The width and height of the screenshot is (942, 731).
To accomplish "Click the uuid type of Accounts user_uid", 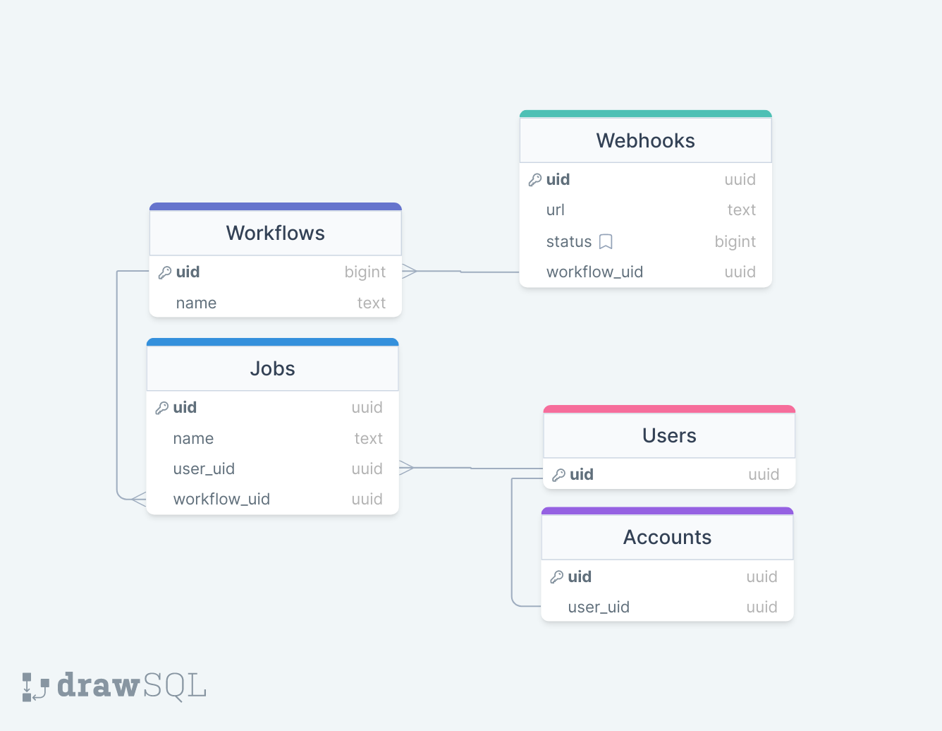I will click(762, 608).
